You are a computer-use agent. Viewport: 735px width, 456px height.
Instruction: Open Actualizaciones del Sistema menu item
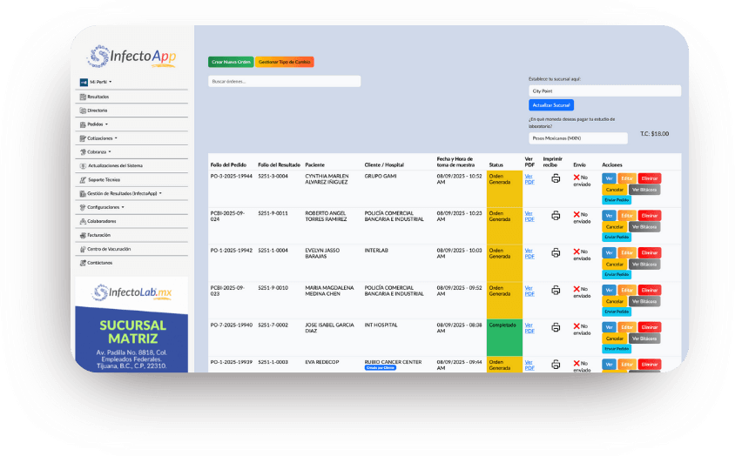pyautogui.click(x=115, y=165)
